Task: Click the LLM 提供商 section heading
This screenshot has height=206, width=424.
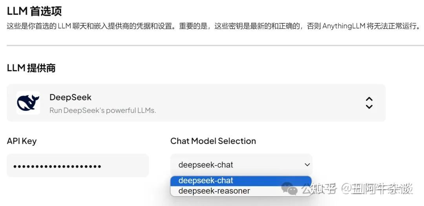Action: pyautogui.click(x=31, y=68)
